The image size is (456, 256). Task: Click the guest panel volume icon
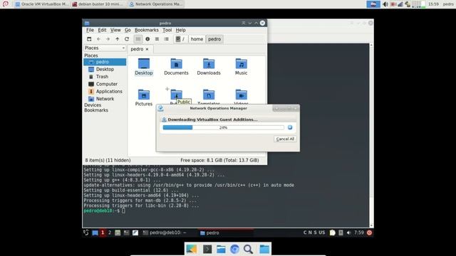coord(348,233)
